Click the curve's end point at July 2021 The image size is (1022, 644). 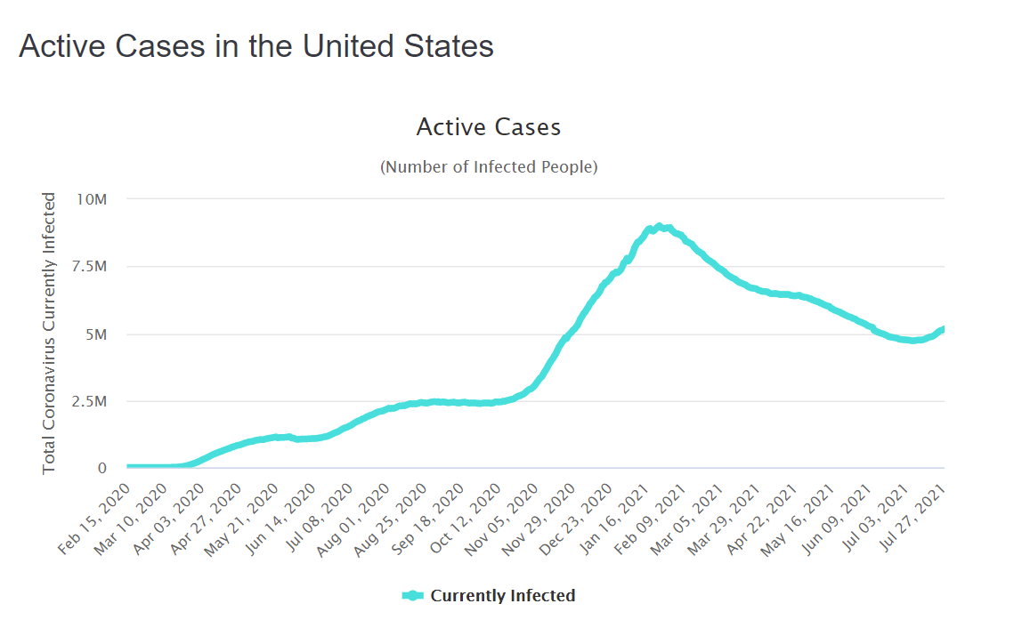point(942,329)
